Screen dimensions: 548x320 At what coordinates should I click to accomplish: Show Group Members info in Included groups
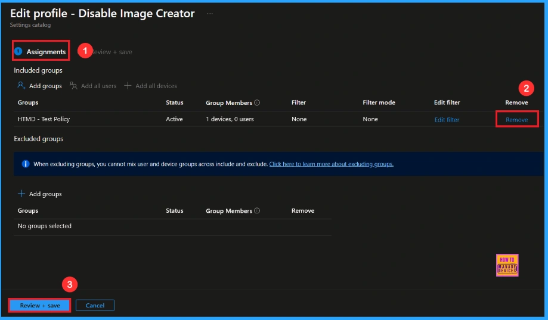(257, 102)
